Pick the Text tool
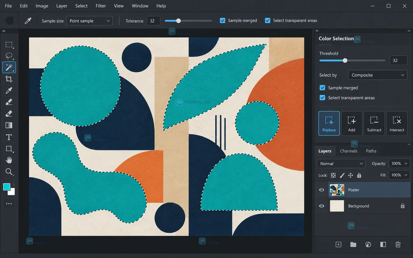Viewport: 413px width, 258px height. (9, 137)
